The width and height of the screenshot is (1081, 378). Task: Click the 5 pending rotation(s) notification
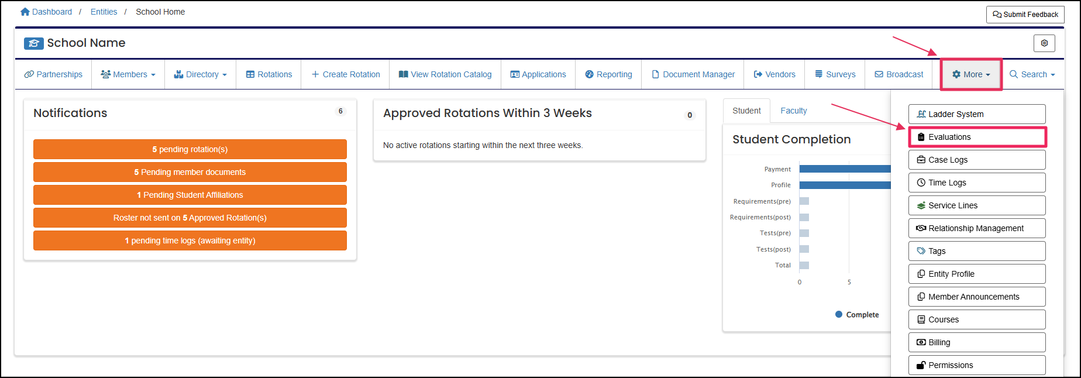pos(190,149)
